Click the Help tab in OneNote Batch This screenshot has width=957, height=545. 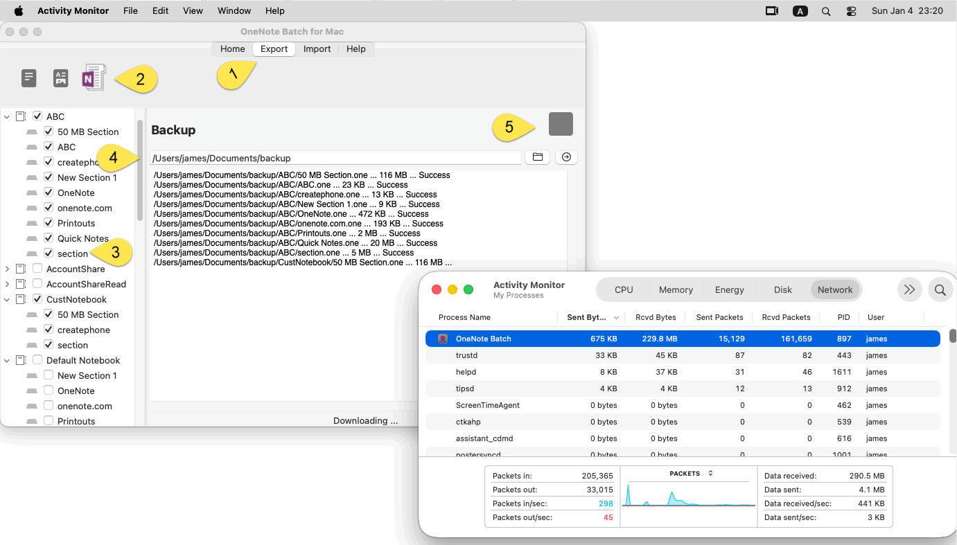(x=355, y=48)
